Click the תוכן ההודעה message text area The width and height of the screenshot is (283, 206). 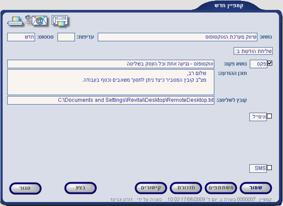(x=111, y=82)
